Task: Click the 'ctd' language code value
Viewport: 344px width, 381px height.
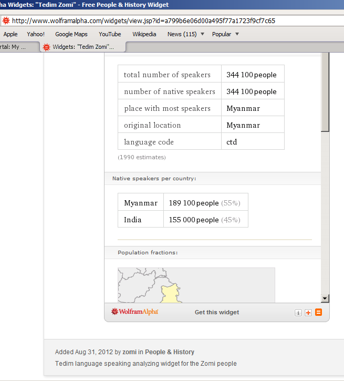Action: click(x=232, y=142)
